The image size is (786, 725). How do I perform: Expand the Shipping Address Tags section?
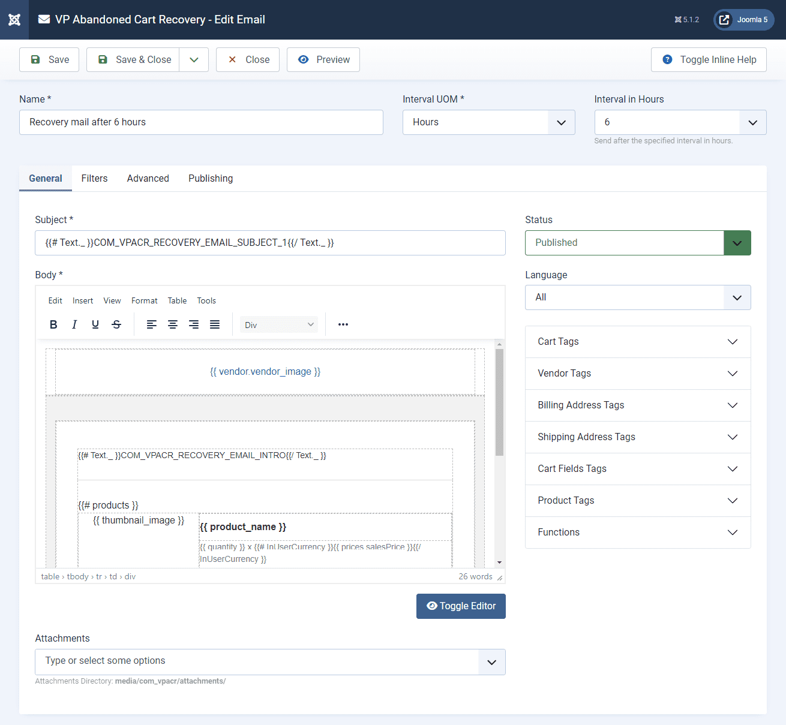click(x=638, y=437)
